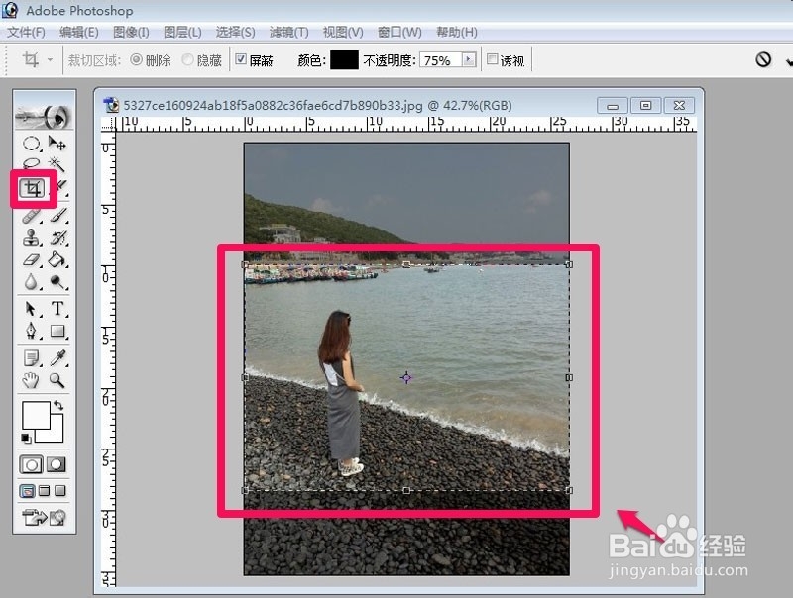The width and height of the screenshot is (793, 598).
Task: Reset default foreground and background colors
Action: click(26, 438)
